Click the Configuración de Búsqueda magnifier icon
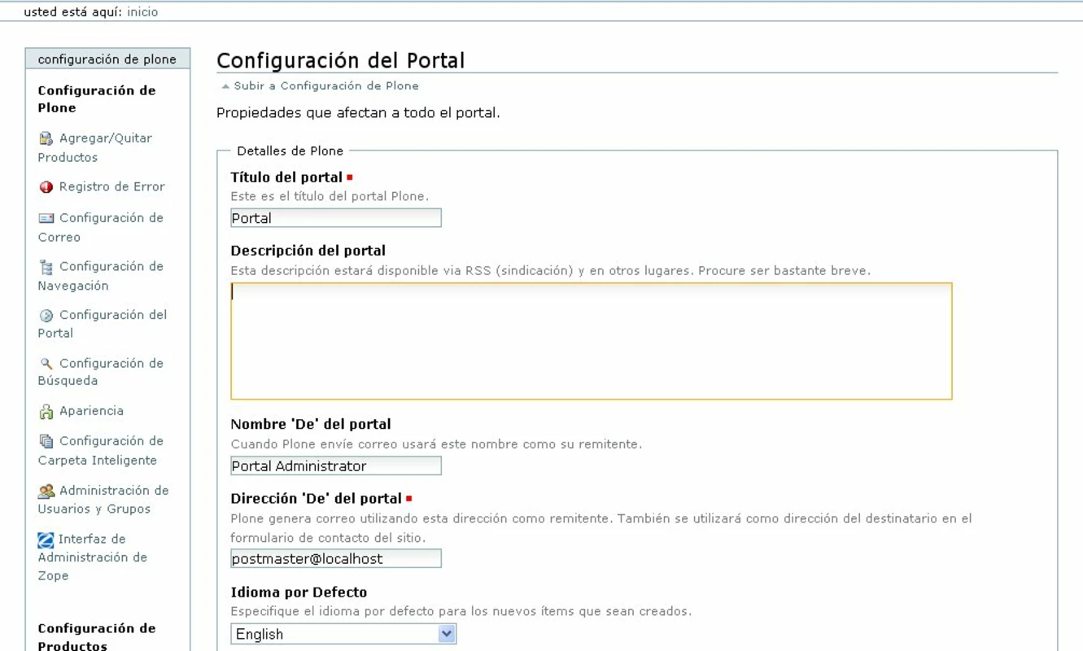 click(46, 364)
